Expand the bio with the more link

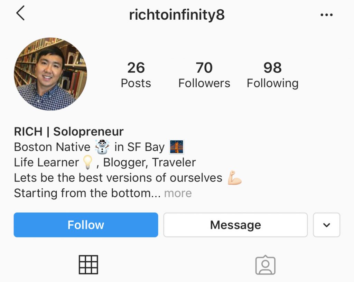click(178, 193)
